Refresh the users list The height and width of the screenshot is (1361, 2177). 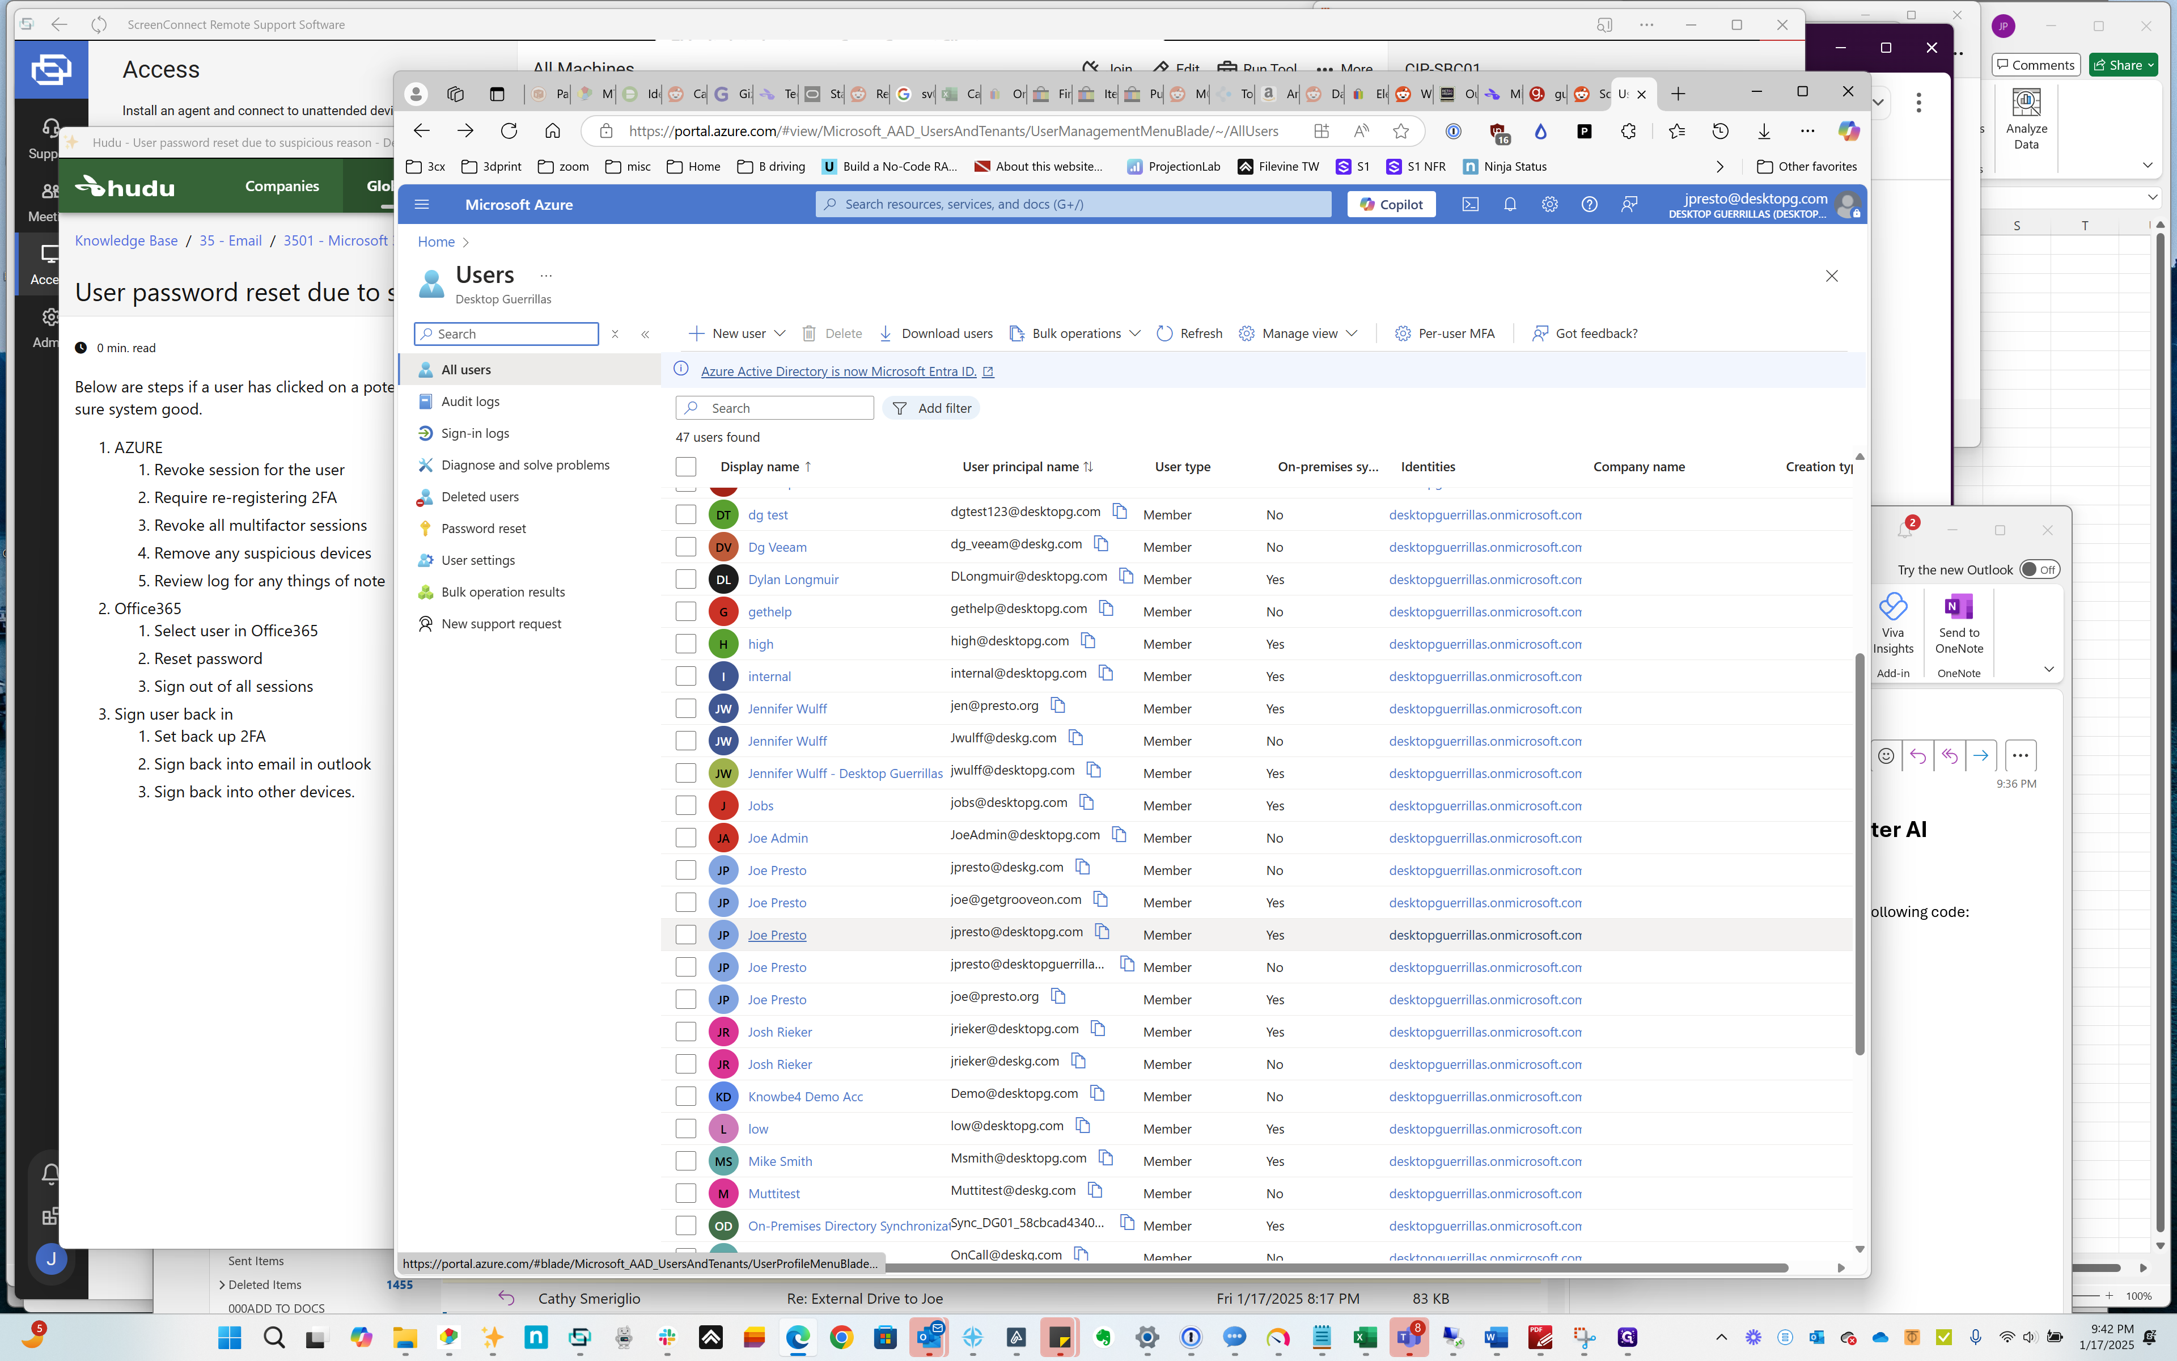[1189, 333]
